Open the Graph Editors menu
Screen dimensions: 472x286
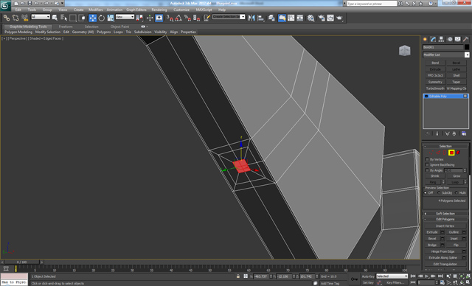(136, 10)
